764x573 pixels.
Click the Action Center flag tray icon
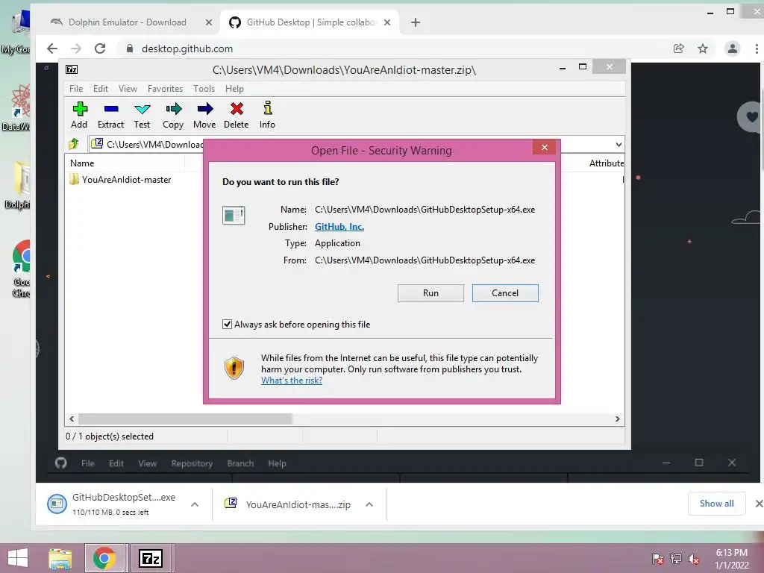pos(657,558)
